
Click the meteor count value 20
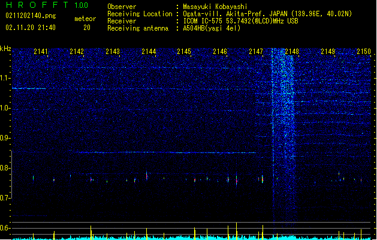(x=87, y=28)
